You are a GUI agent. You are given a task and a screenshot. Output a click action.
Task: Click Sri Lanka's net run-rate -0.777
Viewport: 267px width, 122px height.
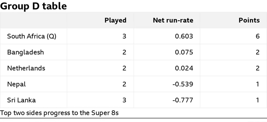pos(183,100)
